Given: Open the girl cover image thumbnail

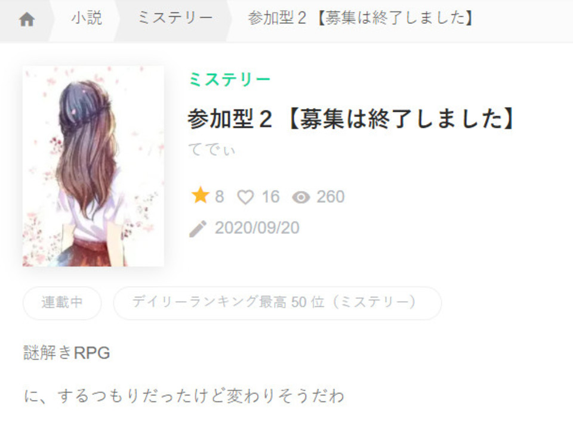Looking at the screenshot, I should point(93,166).
